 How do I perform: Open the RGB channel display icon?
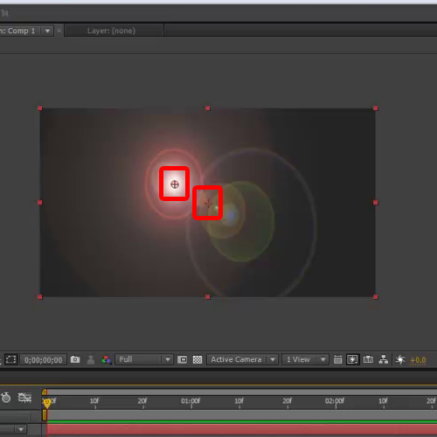[x=106, y=360]
